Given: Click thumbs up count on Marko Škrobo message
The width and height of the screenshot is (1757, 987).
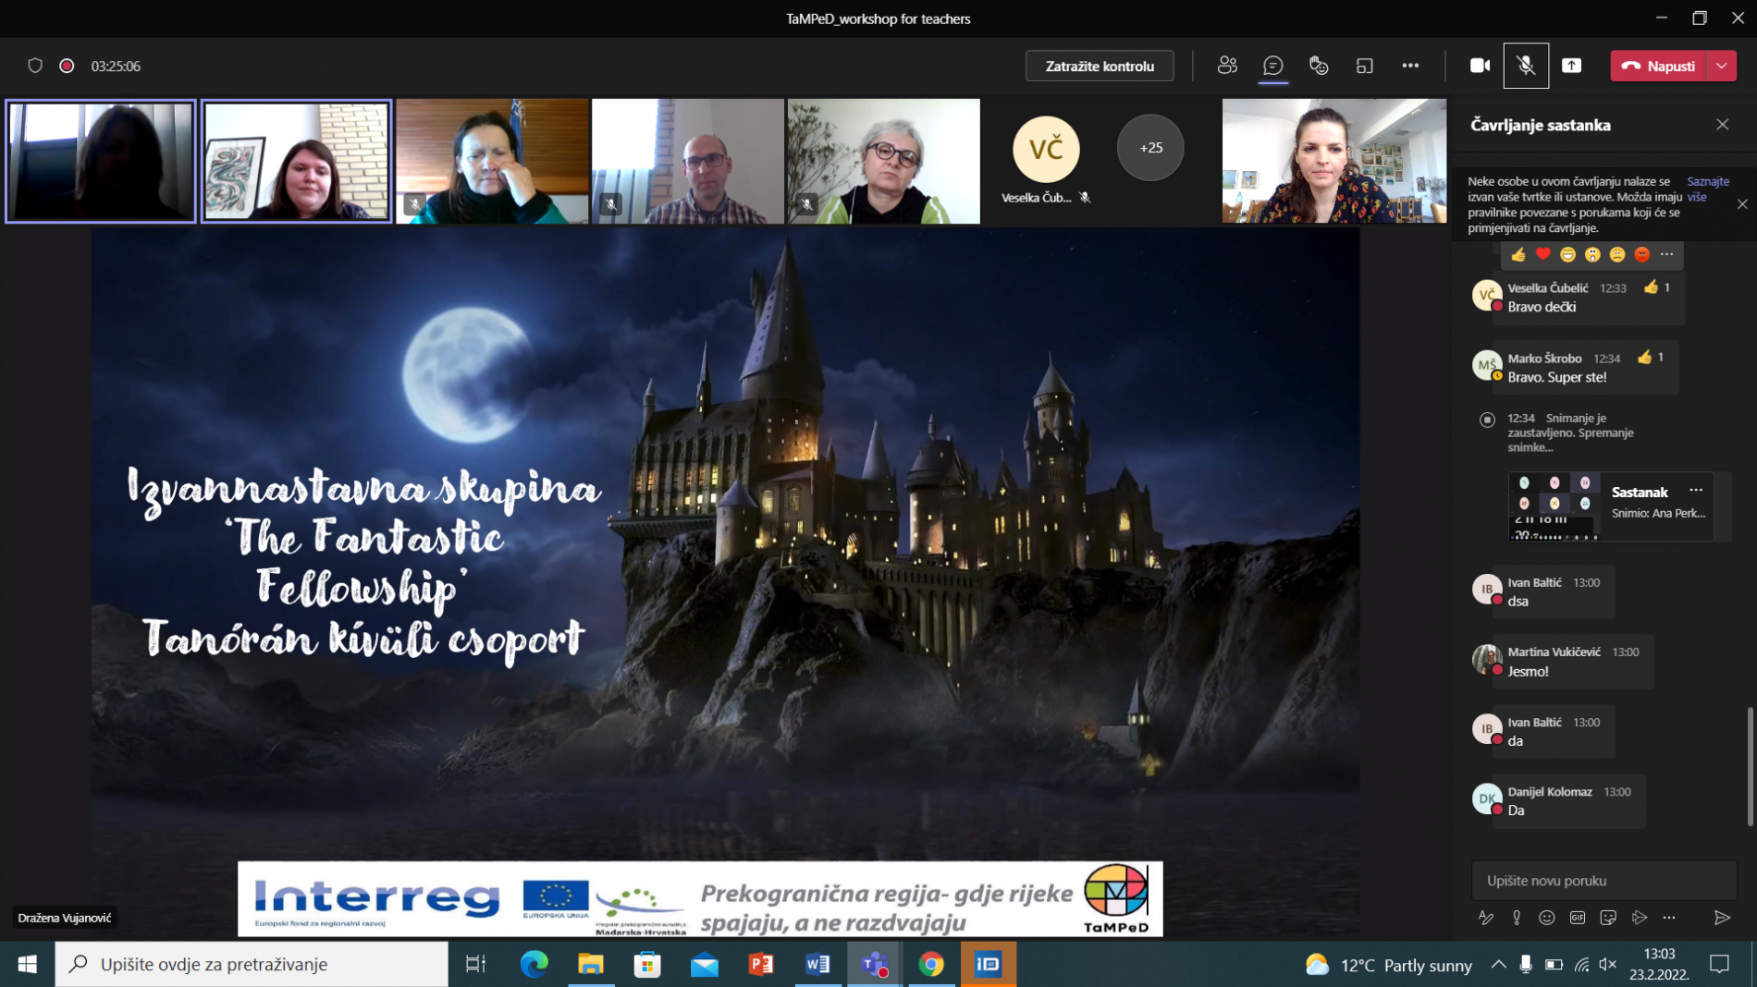Looking at the screenshot, I should (x=1652, y=358).
